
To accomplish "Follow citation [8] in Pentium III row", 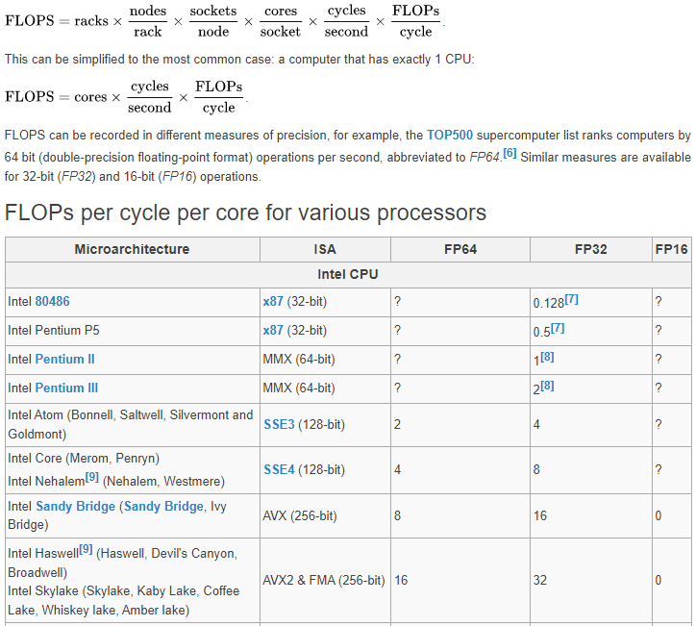I will (x=547, y=387).
